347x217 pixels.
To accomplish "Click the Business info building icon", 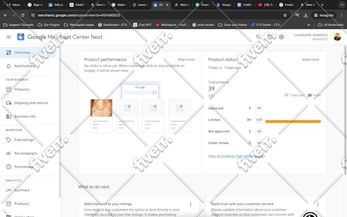I will 9,116.
